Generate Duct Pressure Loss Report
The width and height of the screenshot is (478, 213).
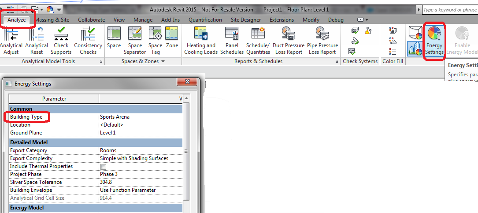click(289, 41)
